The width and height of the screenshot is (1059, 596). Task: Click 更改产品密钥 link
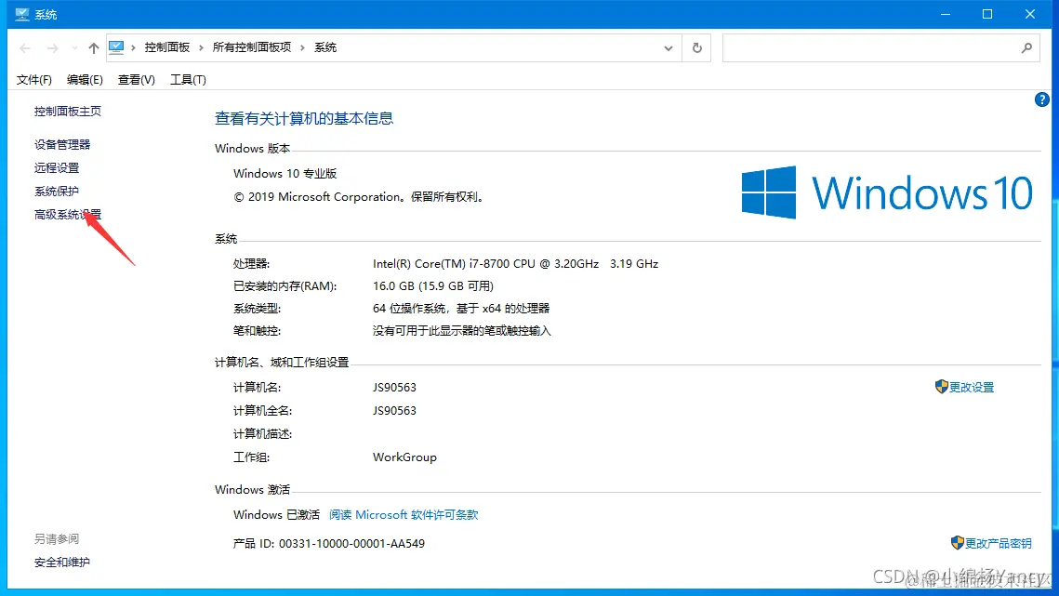point(999,543)
